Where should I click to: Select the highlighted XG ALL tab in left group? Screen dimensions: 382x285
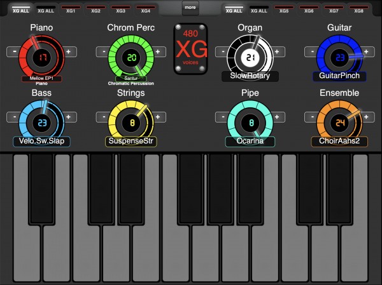pyautogui.click(x=21, y=10)
